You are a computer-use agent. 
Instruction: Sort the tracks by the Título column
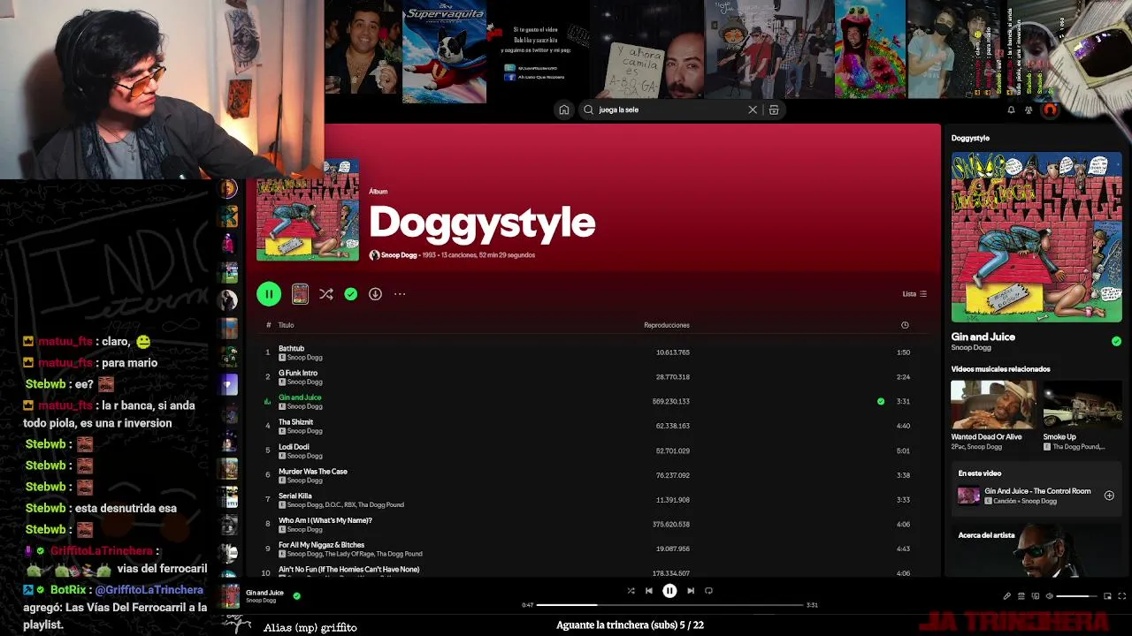[287, 325]
